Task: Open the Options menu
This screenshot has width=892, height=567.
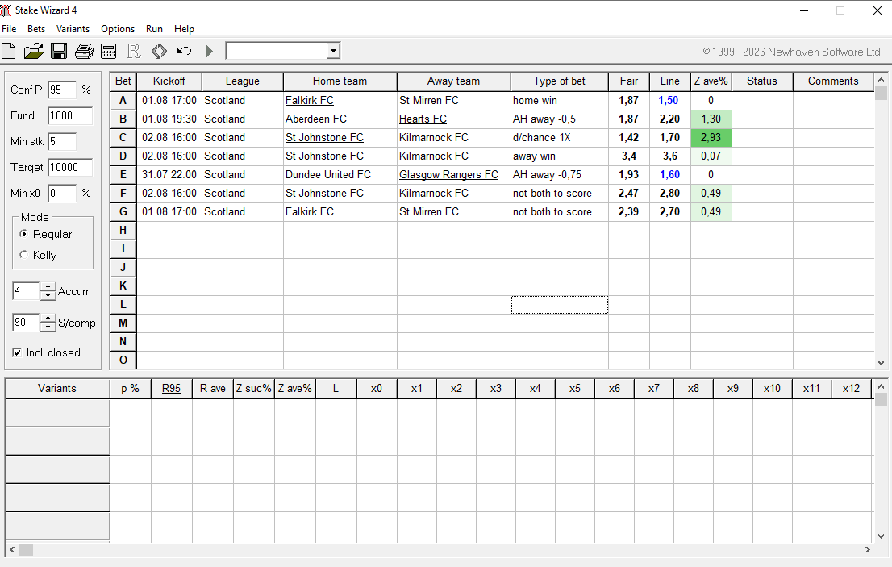Action: pyautogui.click(x=118, y=29)
